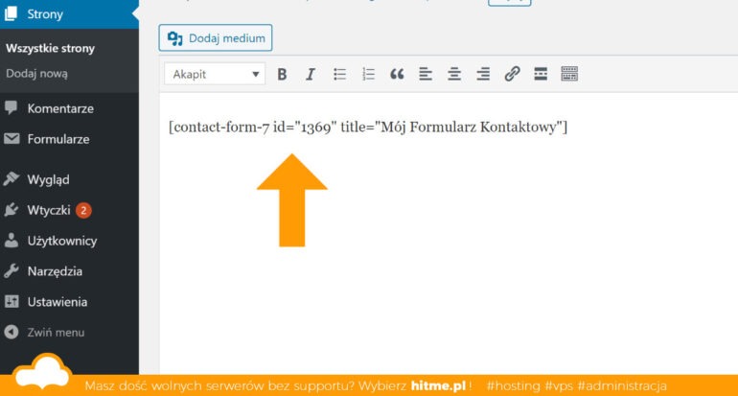Click the Wygląd paintbrush icon
The height and width of the screenshot is (396, 738).
[x=12, y=179]
